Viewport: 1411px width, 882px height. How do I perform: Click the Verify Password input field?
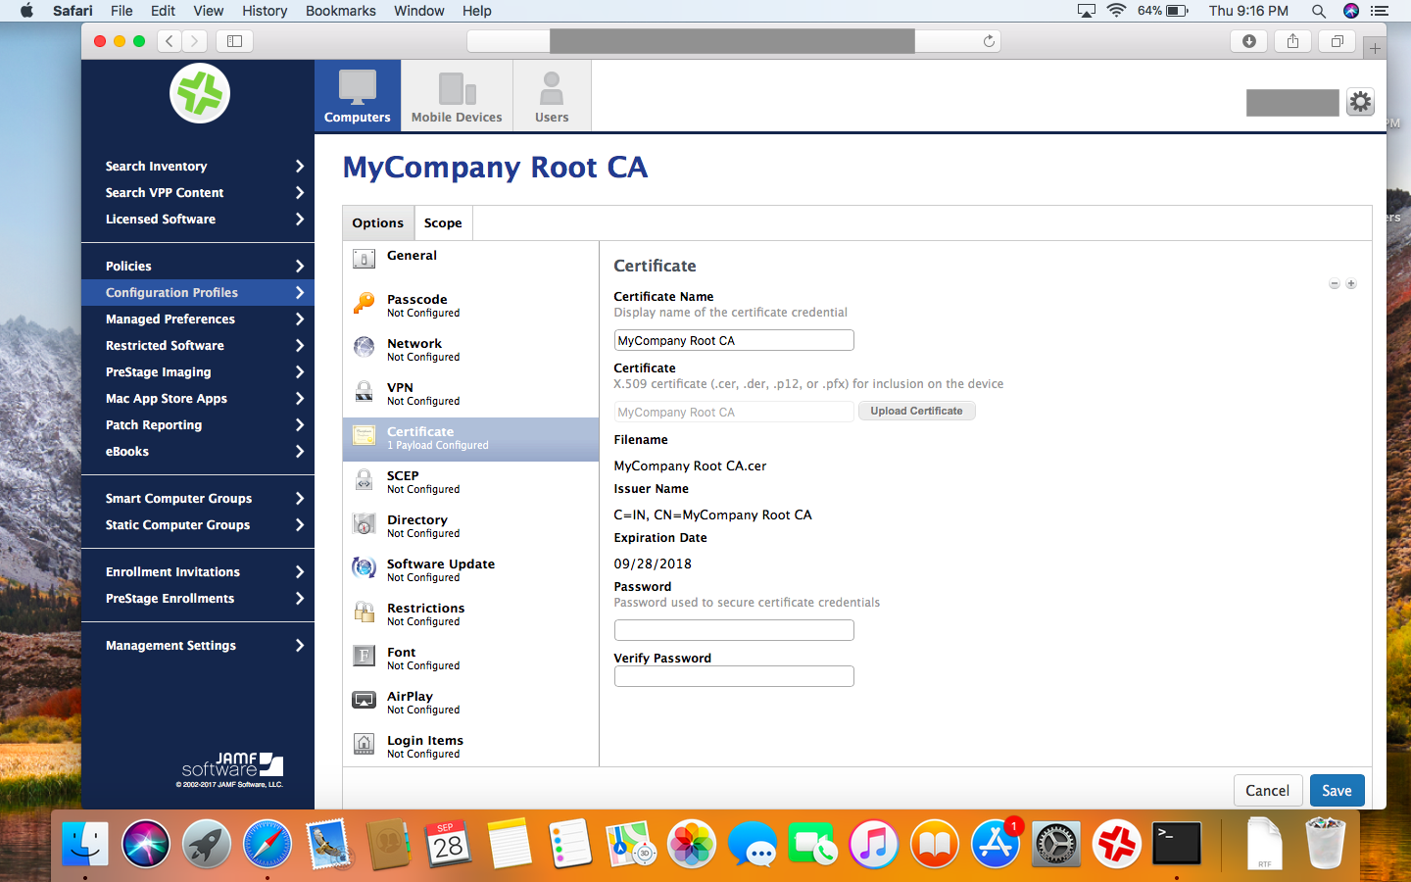(x=734, y=676)
